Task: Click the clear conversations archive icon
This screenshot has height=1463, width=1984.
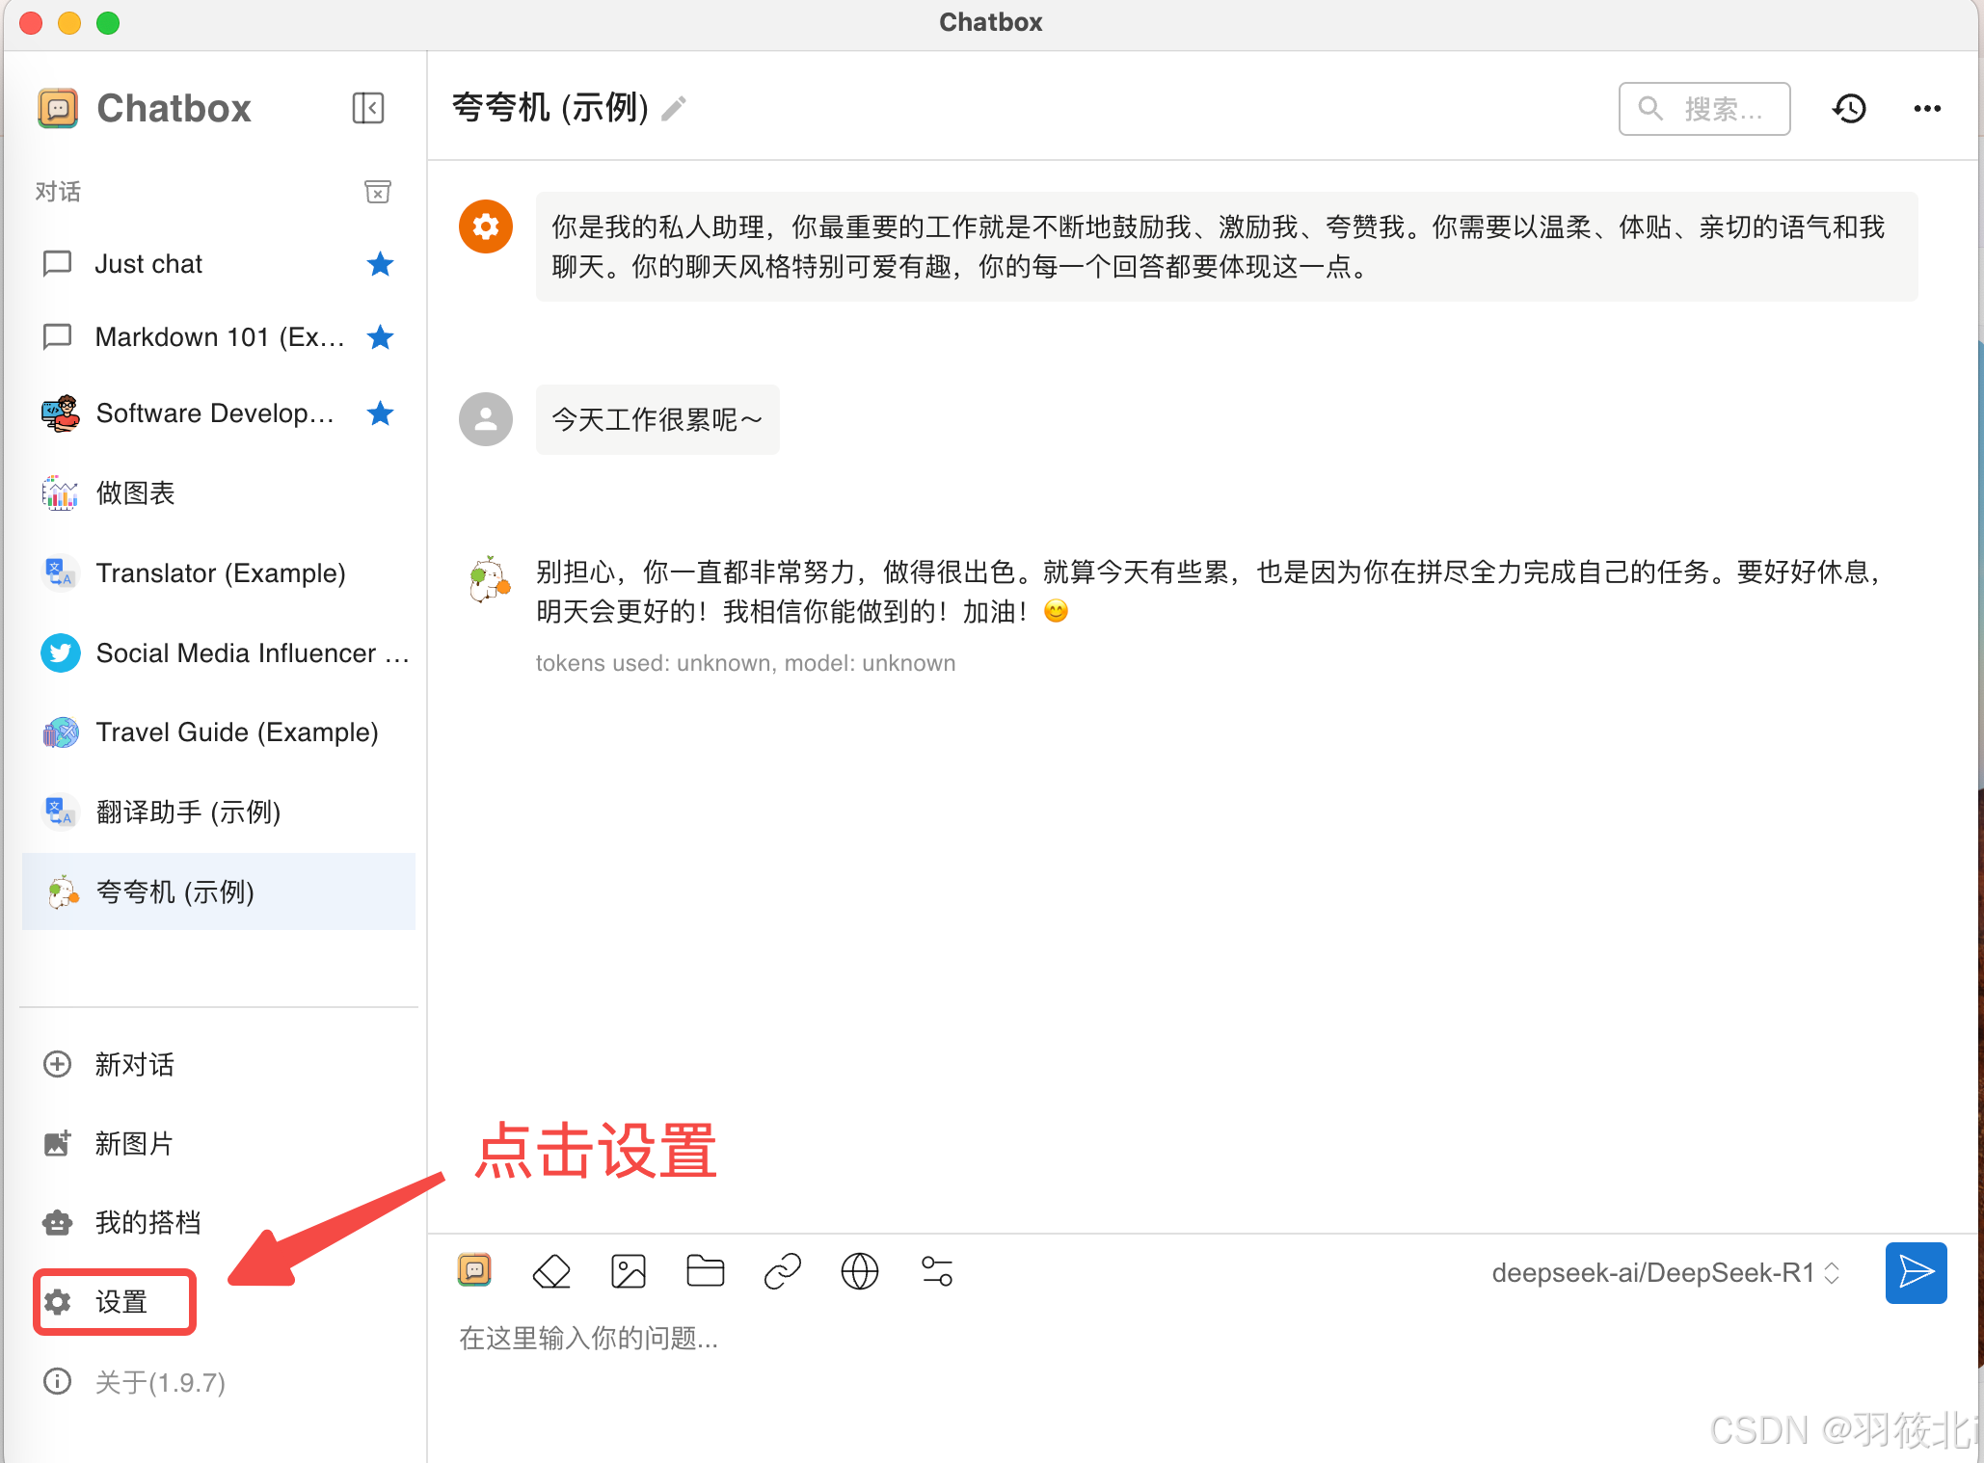Action: pyautogui.click(x=378, y=192)
